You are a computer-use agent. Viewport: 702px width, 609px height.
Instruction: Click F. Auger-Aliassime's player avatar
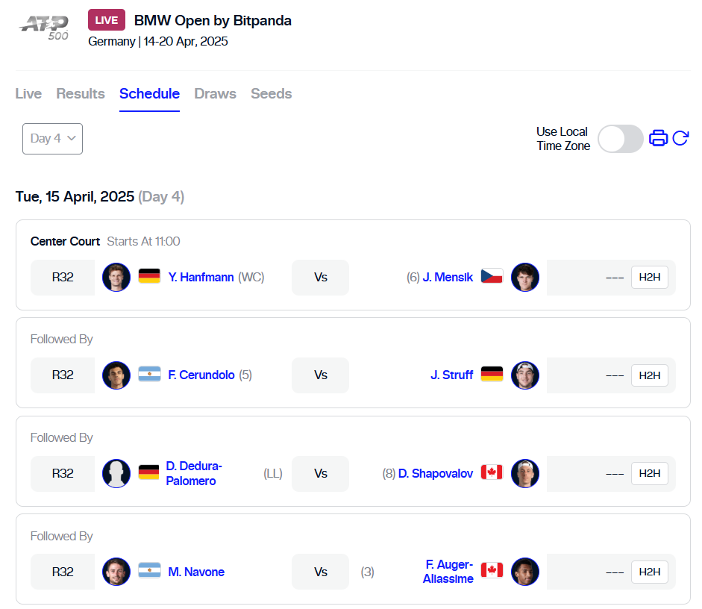pos(525,572)
